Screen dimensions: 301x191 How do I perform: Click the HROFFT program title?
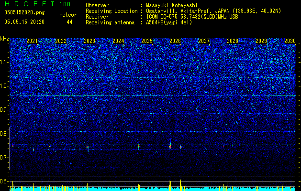[x=30, y=4]
